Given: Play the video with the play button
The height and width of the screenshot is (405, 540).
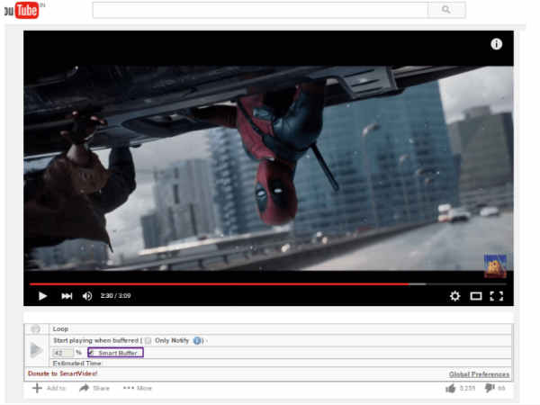Looking at the screenshot, I should [42, 296].
